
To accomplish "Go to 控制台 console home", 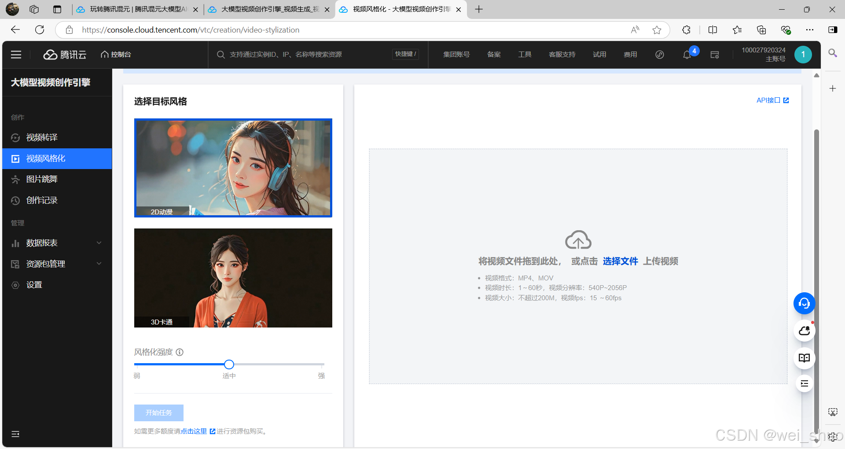I will coord(116,55).
